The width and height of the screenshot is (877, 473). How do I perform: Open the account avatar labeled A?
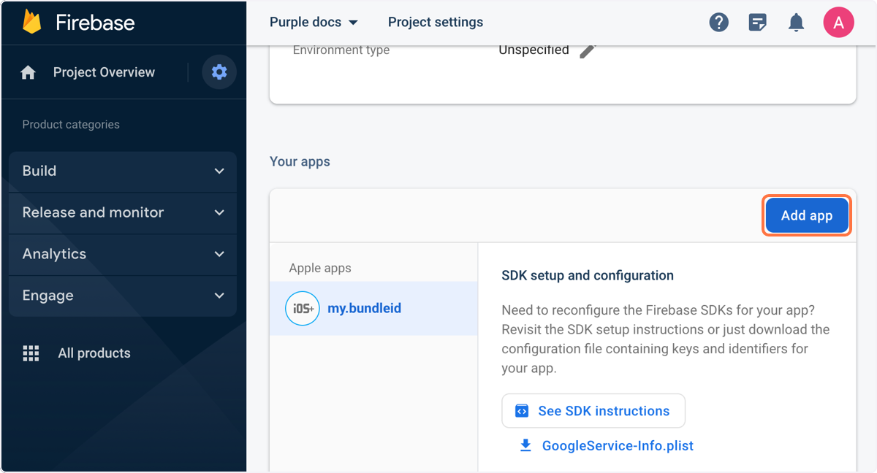click(839, 23)
